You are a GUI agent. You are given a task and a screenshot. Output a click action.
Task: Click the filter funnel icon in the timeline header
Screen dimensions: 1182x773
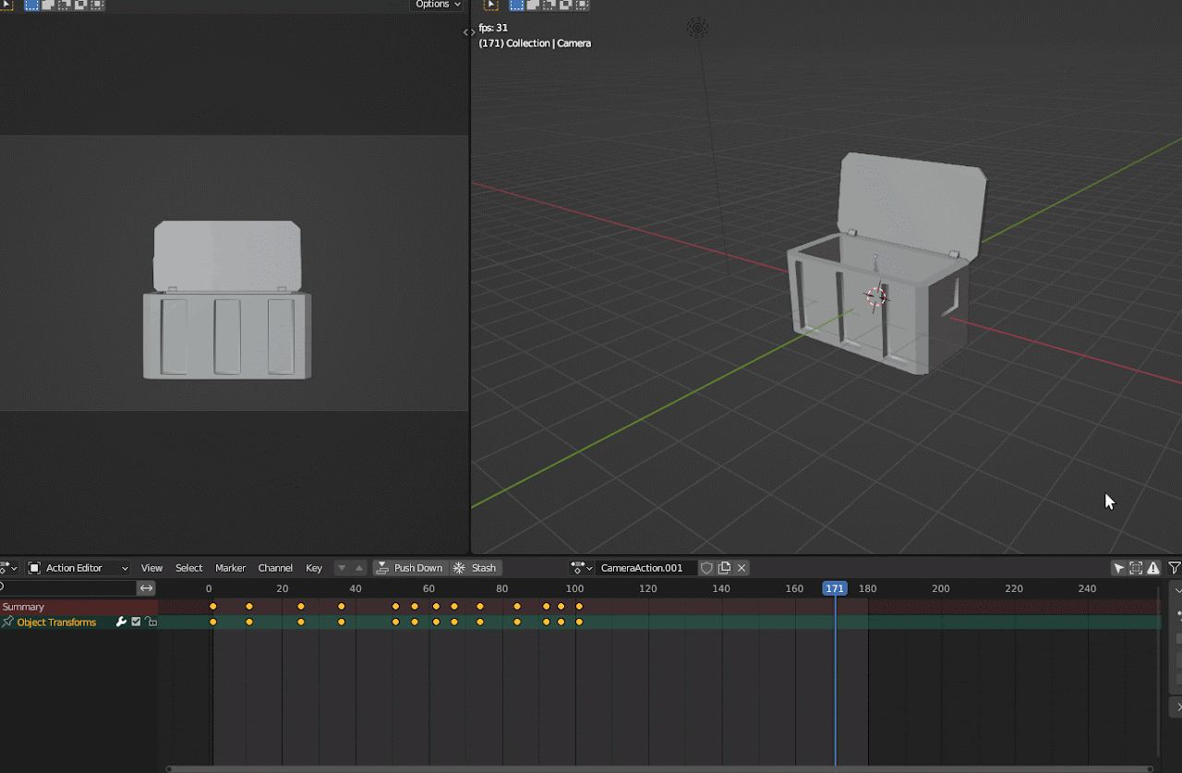click(x=1174, y=568)
